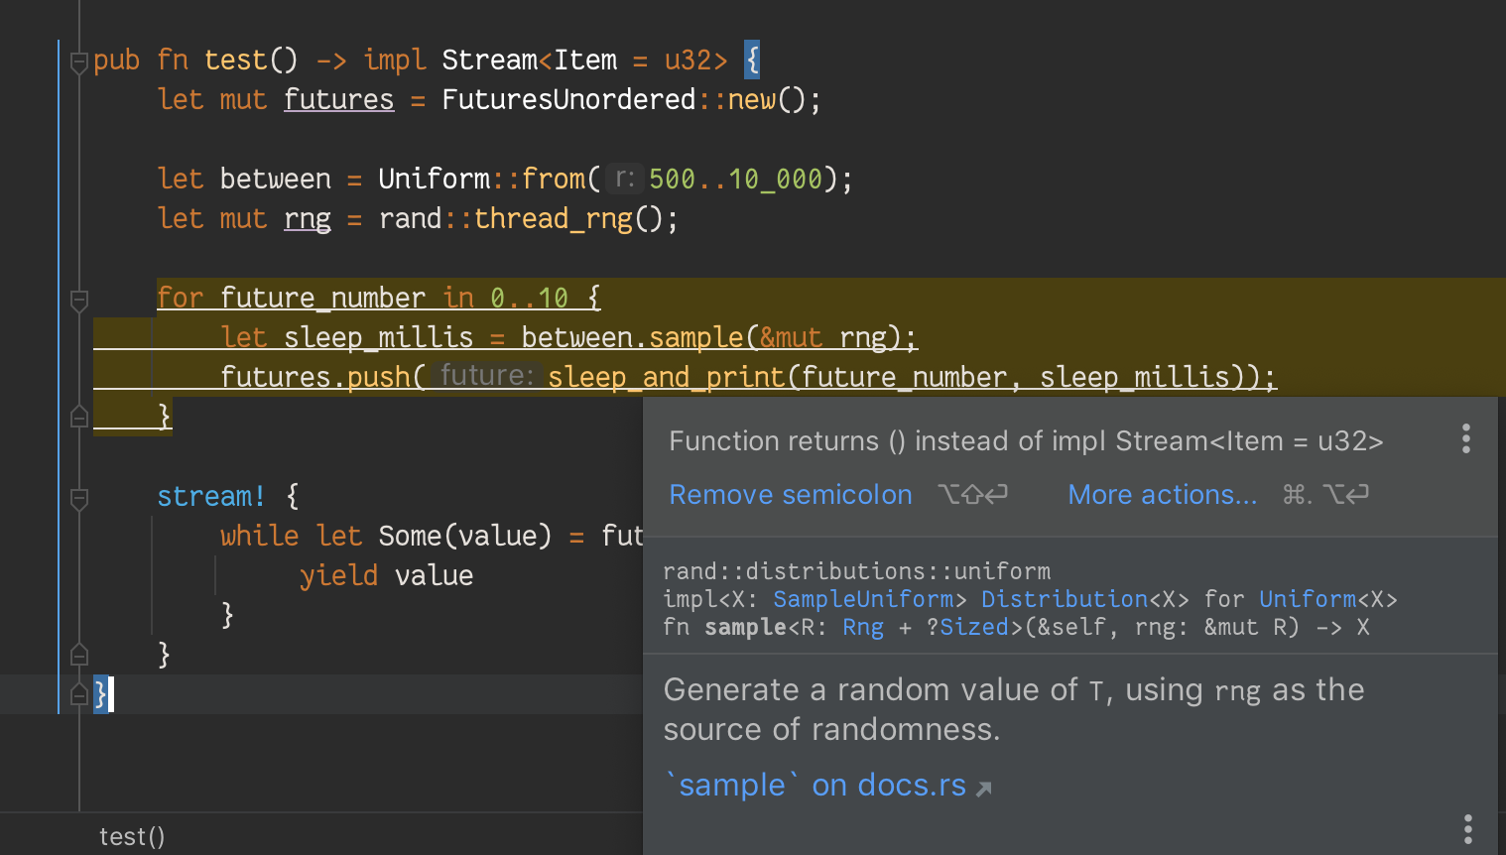Follow the 'SampleUniform' trait link
Viewport: 1506px width, 855px height.
point(863,599)
